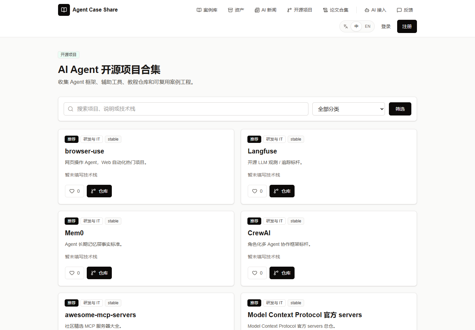Click the translate language icon
Image resolution: width=475 pixels, height=330 pixels.
coord(346,26)
